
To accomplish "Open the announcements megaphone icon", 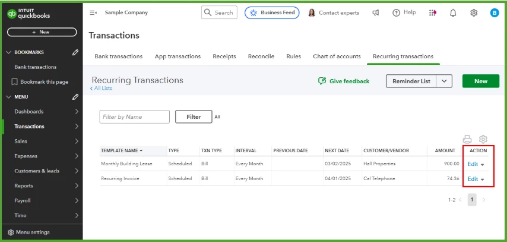I will pos(375,12).
